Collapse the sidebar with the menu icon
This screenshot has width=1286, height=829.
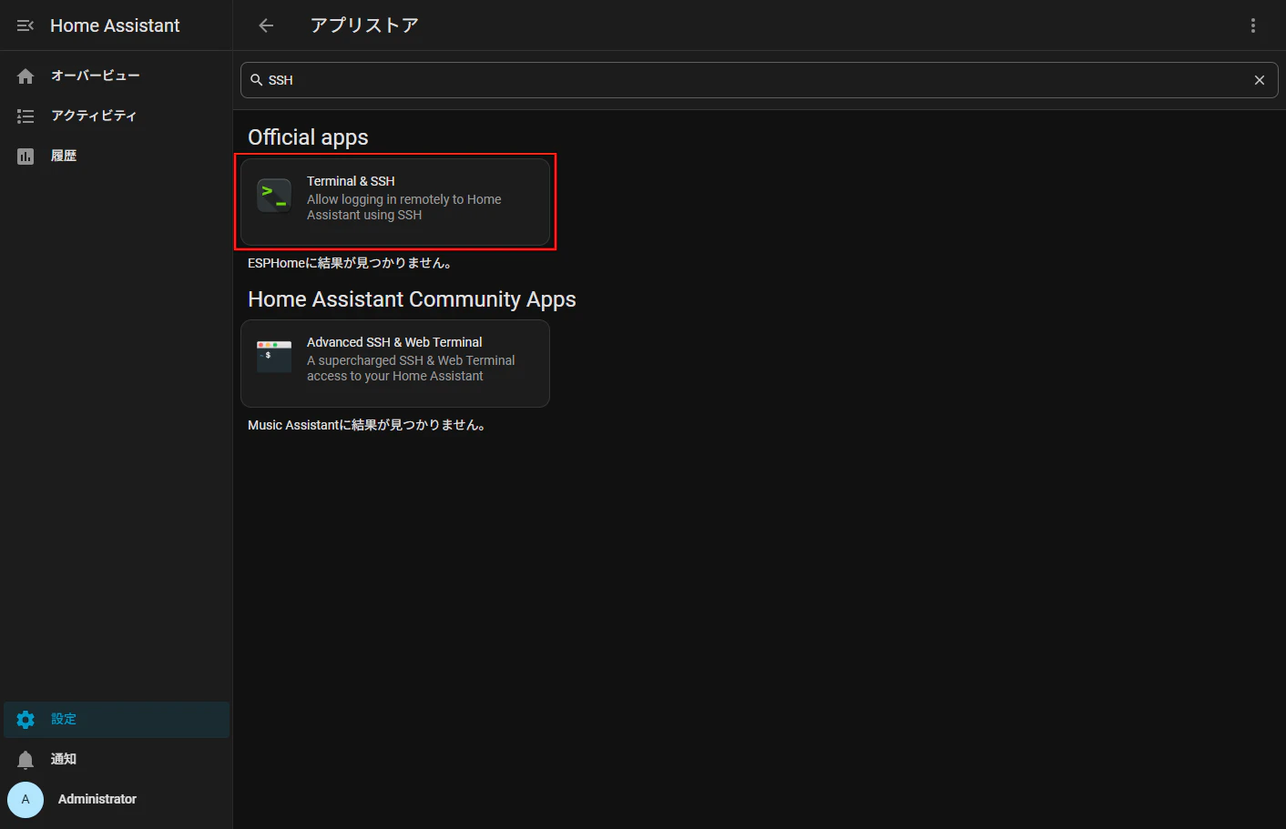tap(26, 25)
